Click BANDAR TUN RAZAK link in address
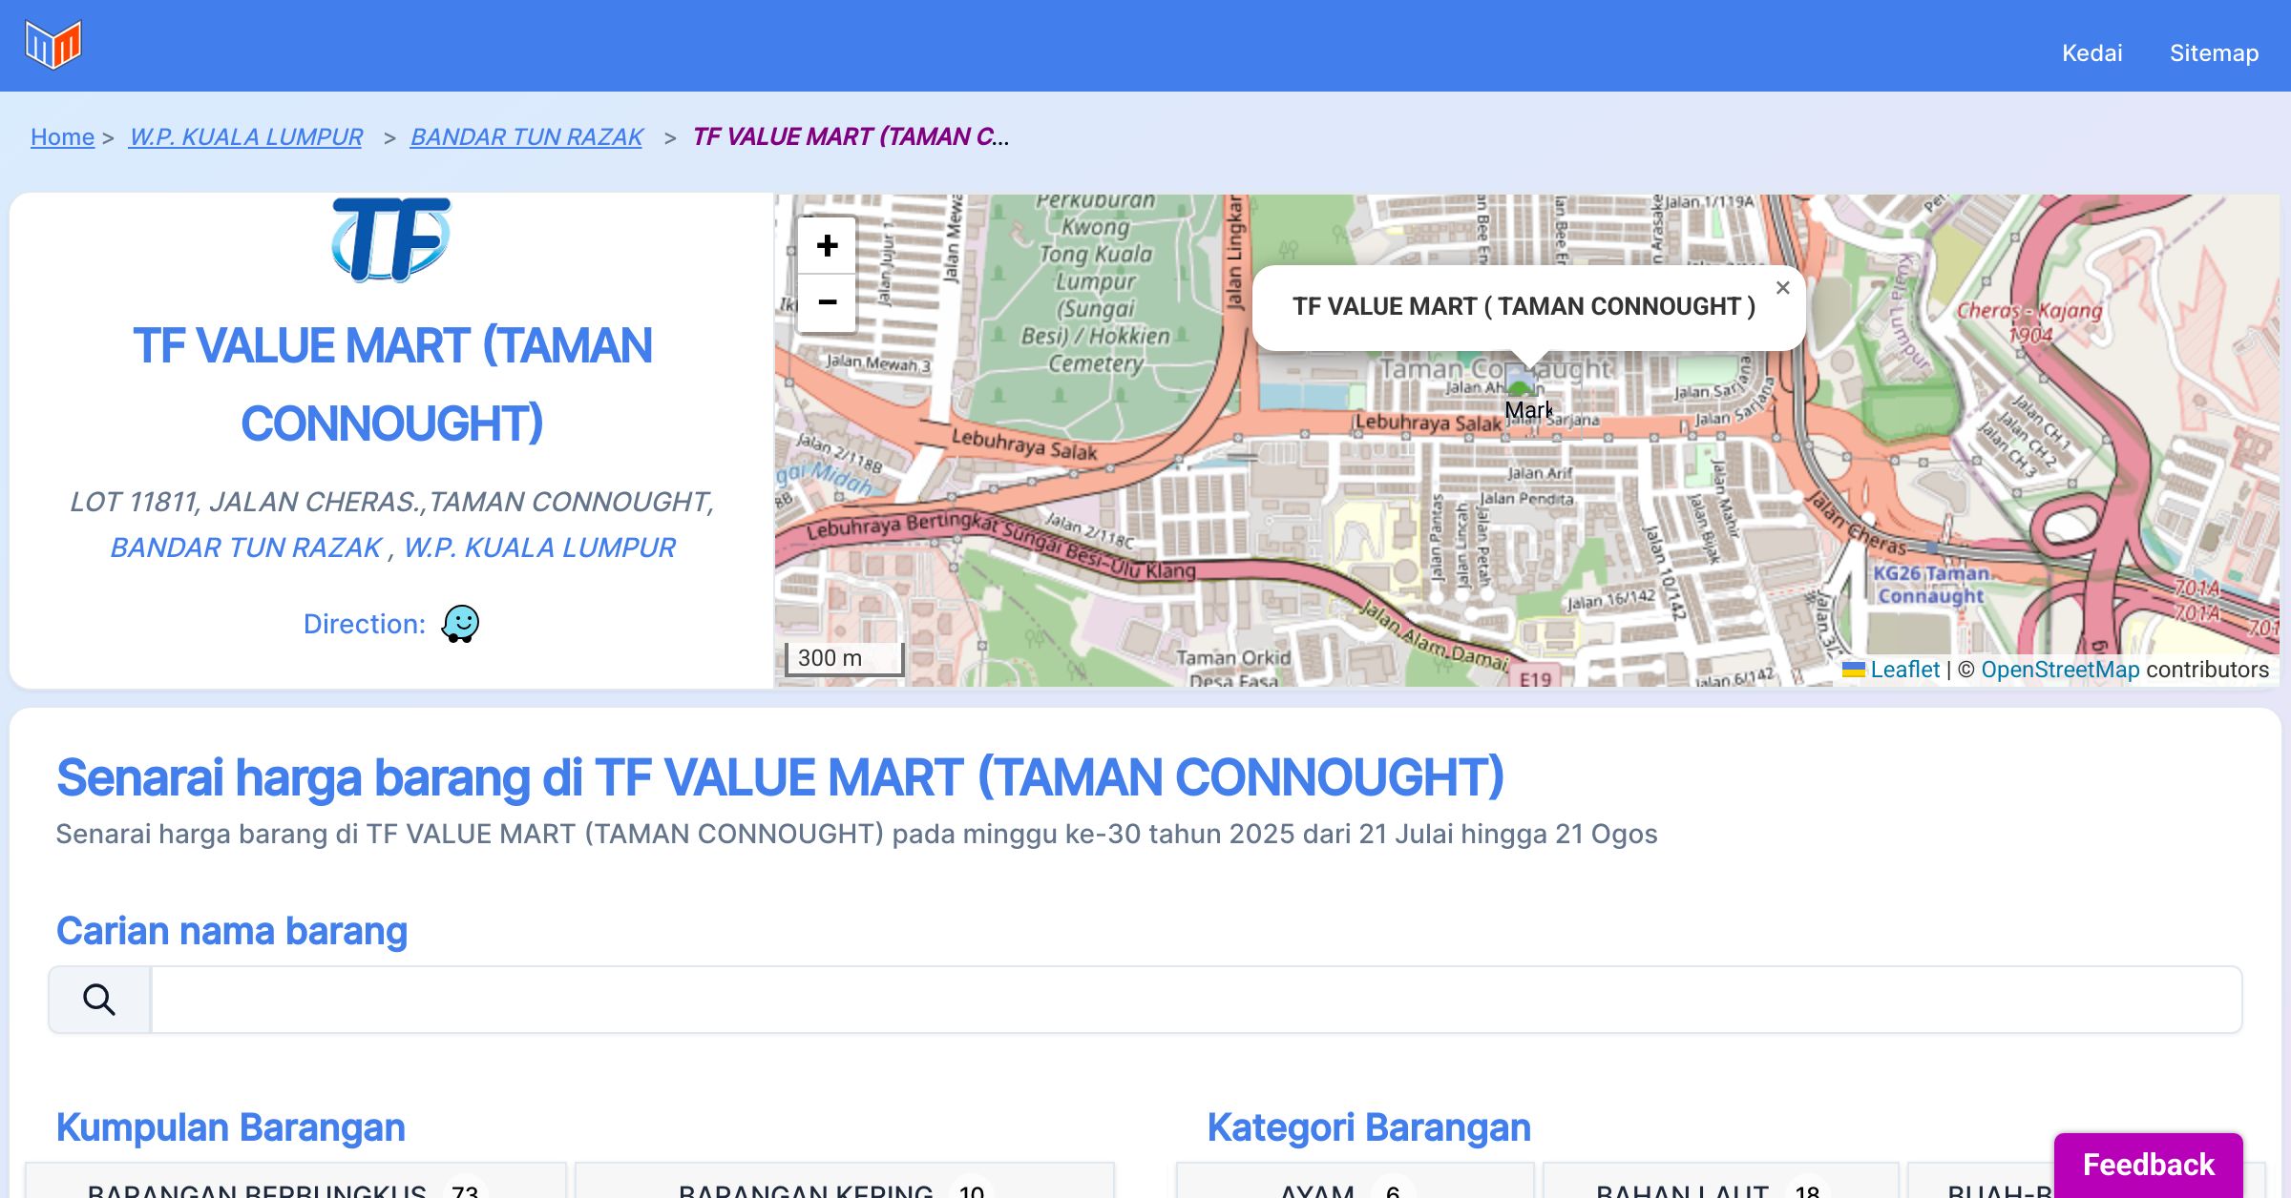 (246, 547)
